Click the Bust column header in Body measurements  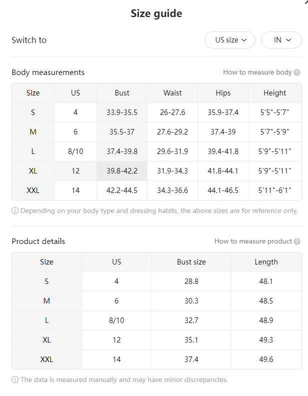click(122, 93)
